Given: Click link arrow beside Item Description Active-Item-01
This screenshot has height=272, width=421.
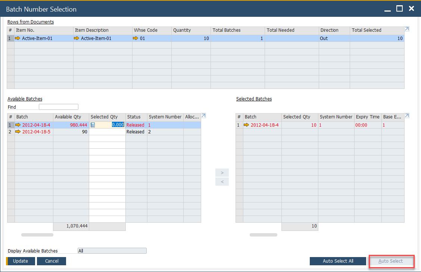Looking at the screenshot, I should 77,38.
